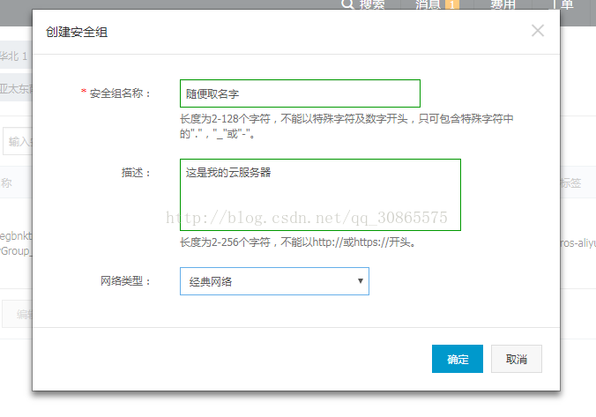This screenshot has width=596, height=417.
Task: Click the egbnkt security group link
Action: 16,236
